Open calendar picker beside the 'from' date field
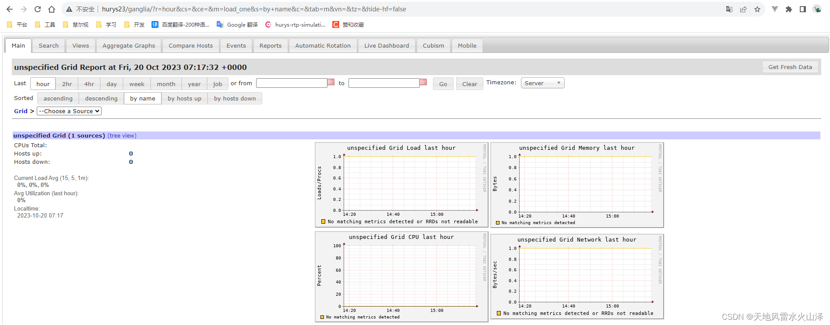This screenshot has width=830, height=325. point(331,82)
